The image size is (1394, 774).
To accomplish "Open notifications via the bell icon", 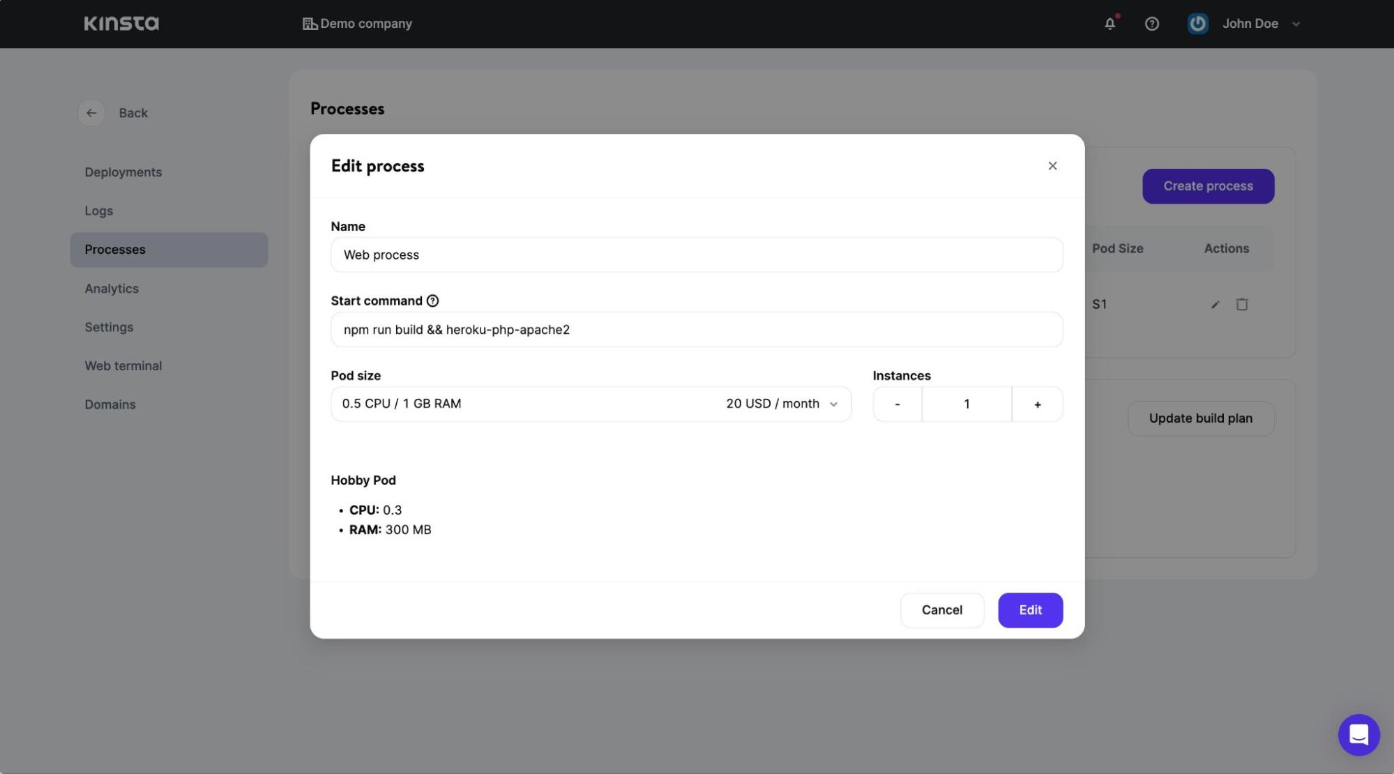I will point(1109,23).
